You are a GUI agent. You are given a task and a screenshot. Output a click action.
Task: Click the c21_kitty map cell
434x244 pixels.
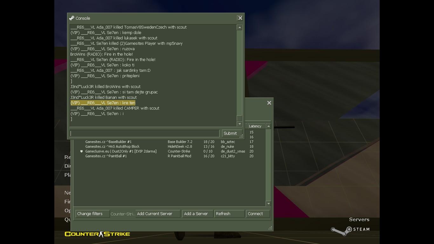[228, 156]
